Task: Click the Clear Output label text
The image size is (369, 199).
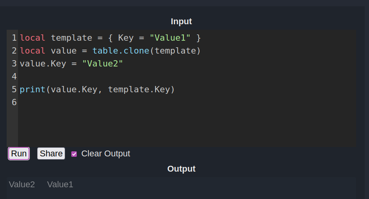Action: 105,154
